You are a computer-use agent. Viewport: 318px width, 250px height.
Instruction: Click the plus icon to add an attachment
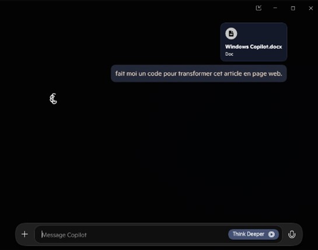tap(25, 234)
